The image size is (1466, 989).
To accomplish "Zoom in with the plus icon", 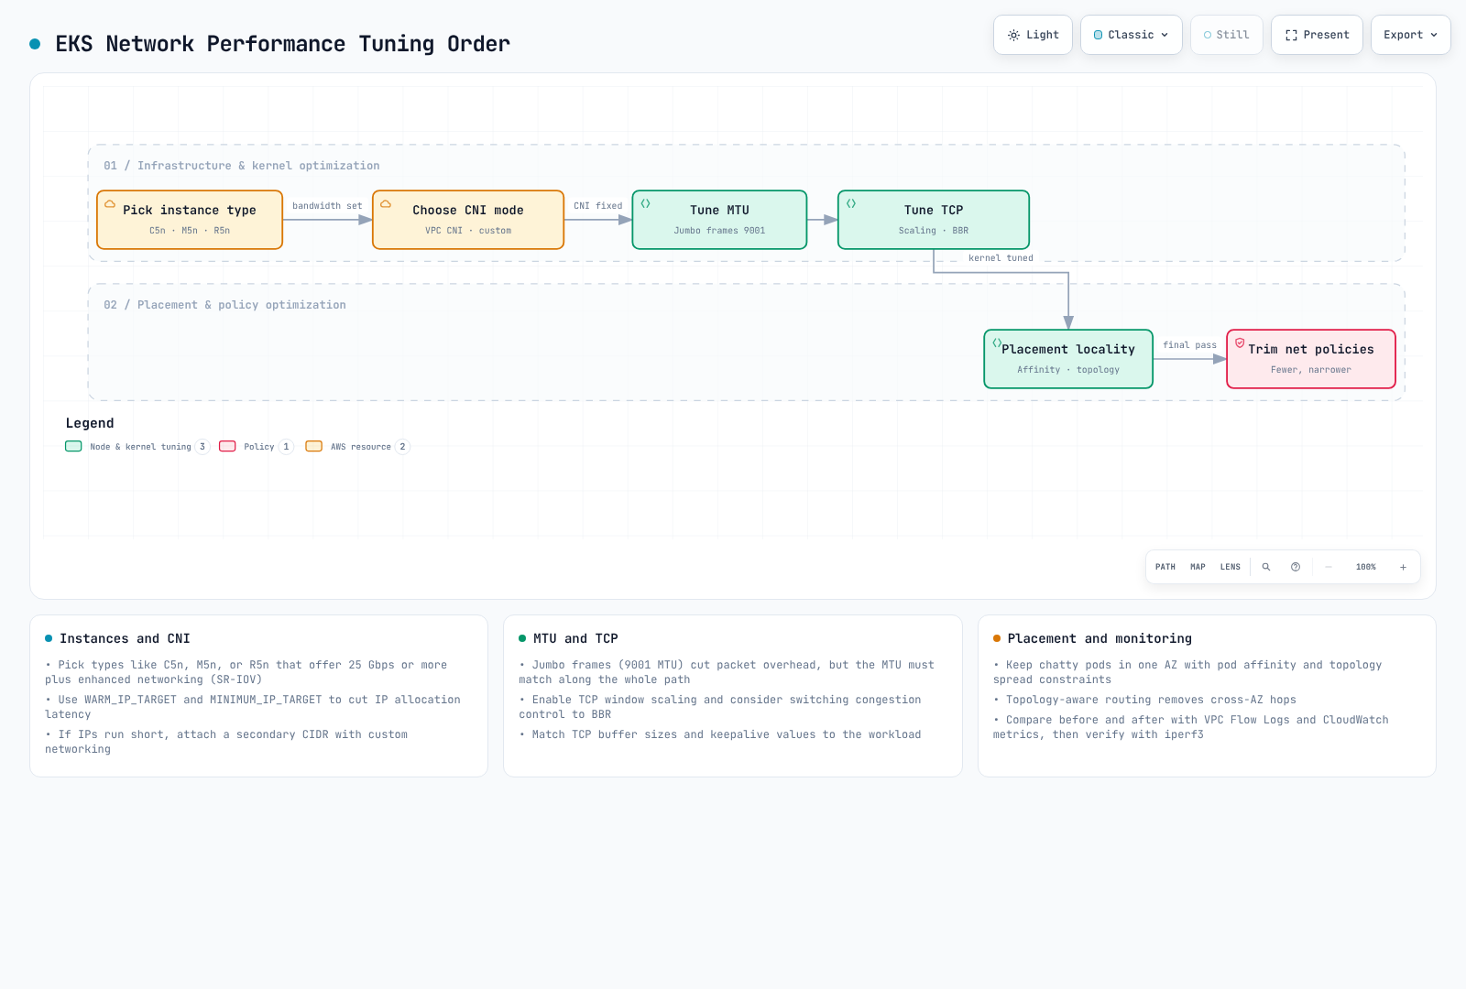I will 1403,567.
